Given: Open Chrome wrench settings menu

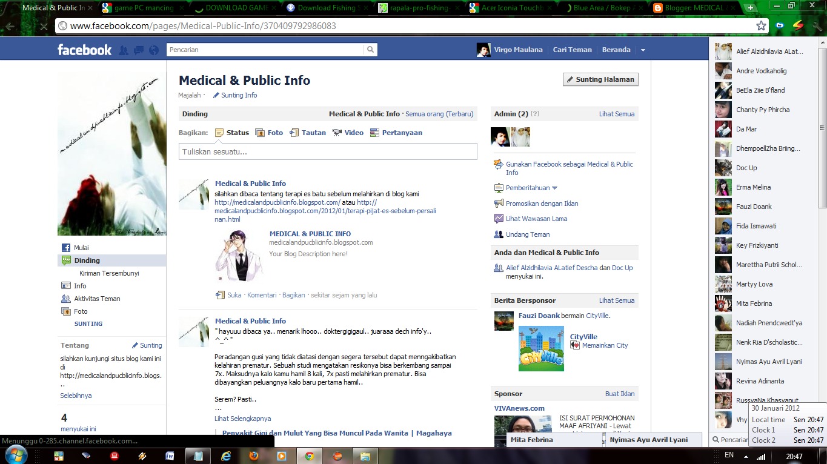Looking at the screenshot, I should tap(817, 25).
